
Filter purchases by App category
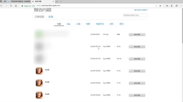68,24
